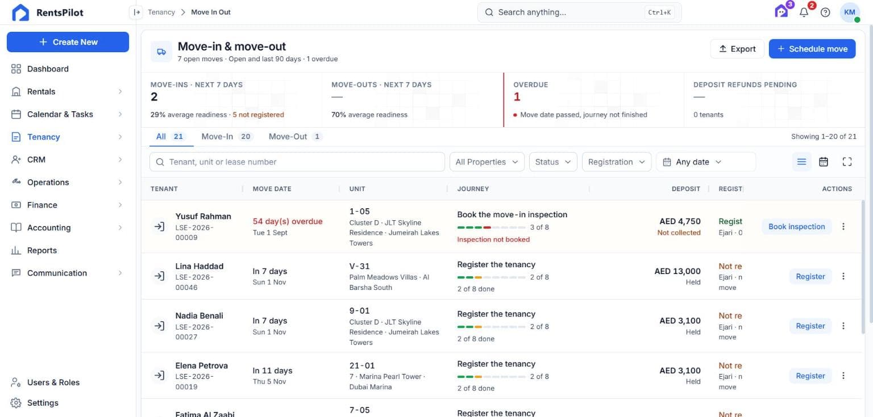Click move-in icon beside Lina Haddad
Viewport: 873px width, 417px height.
coord(160,276)
